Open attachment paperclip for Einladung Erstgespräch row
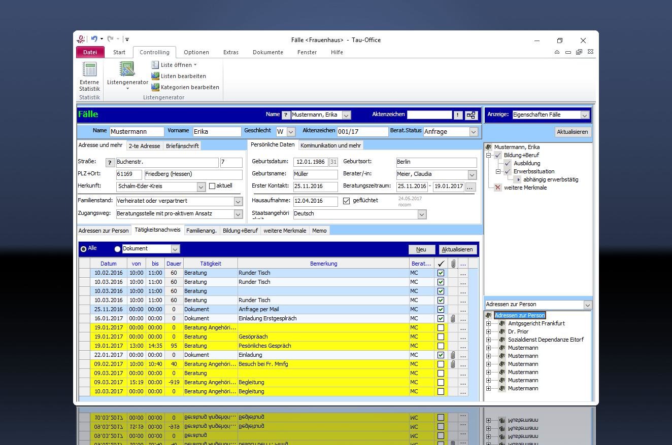The height and width of the screenshot is (445, 672). click(x=453, y=319)
